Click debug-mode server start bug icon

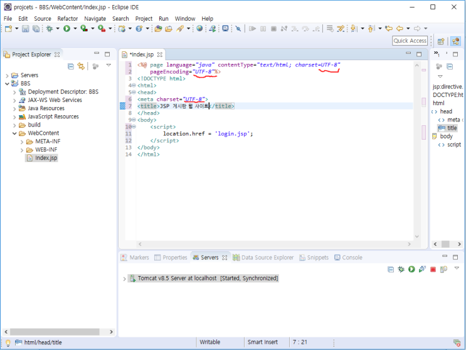[401, 269]
